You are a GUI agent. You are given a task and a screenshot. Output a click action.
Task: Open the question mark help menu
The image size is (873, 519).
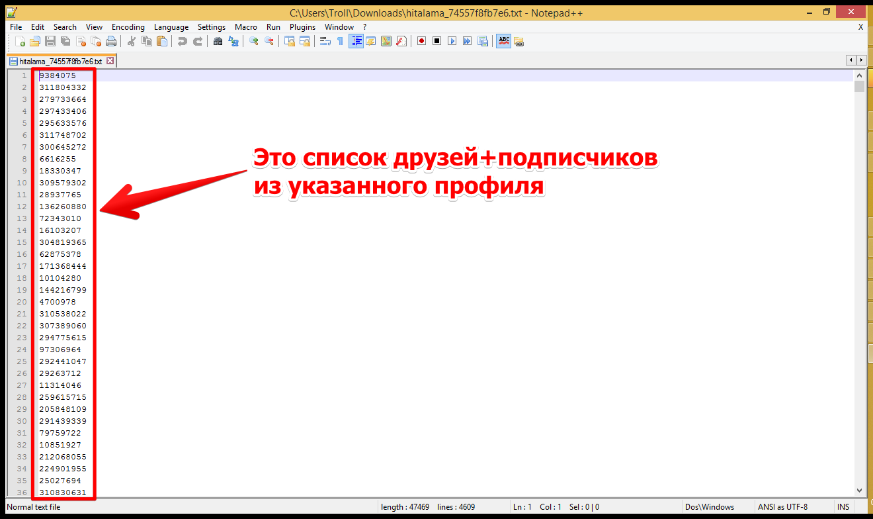click(364, 27)
